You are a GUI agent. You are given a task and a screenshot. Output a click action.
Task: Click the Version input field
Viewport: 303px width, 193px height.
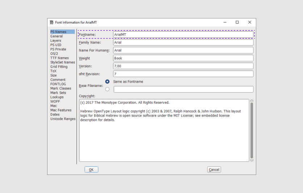point(183,66)
